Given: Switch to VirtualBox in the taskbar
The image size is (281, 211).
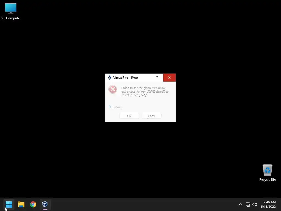Looking at the screenshot, I should pyautogui.click(x=45, y=204).
